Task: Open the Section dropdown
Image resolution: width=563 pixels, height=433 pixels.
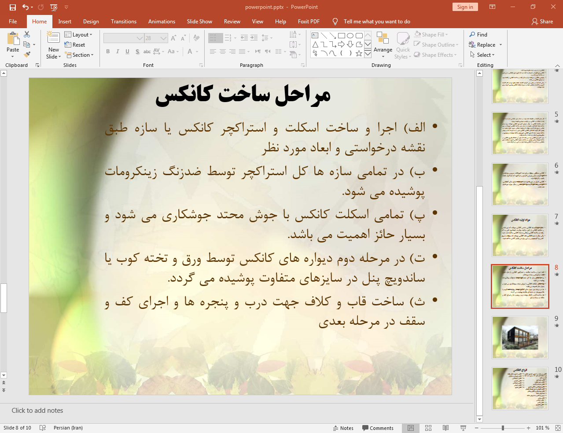Action: pos(79,55)
